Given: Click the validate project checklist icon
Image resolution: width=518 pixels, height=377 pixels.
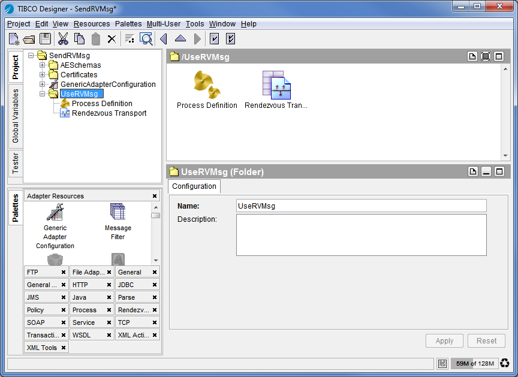Looking at the screenshot, I should 231,39.
